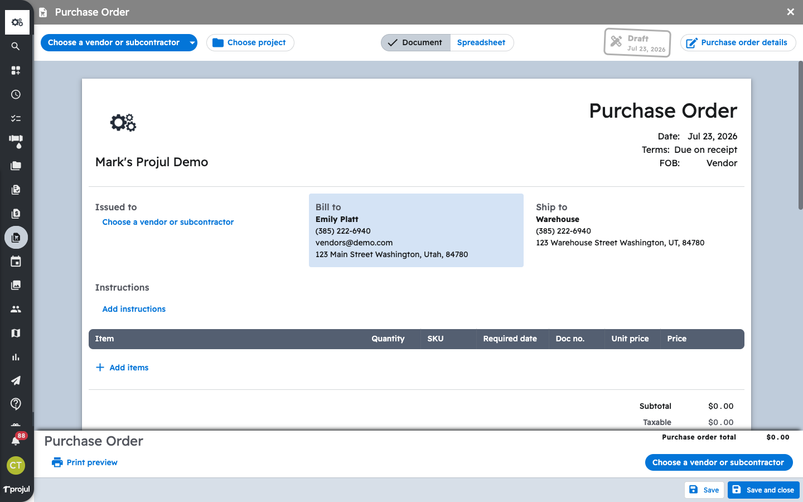
Task: Click the date value Jul 23, 2026
Action: coord(712,136)
